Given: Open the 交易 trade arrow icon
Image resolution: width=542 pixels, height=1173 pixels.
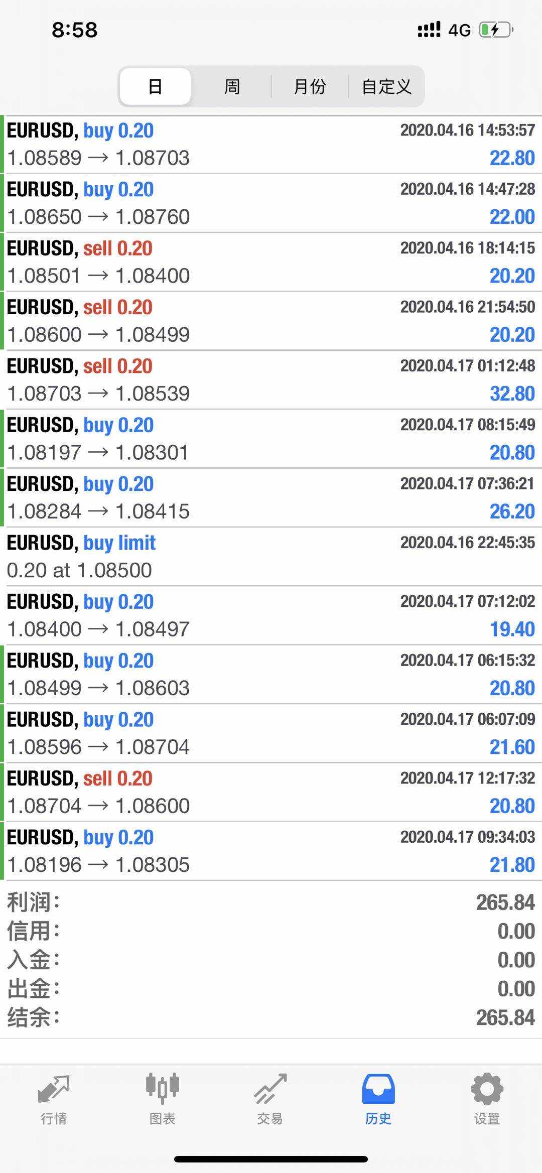Looking at the screenshot, I should (270, 1089).
